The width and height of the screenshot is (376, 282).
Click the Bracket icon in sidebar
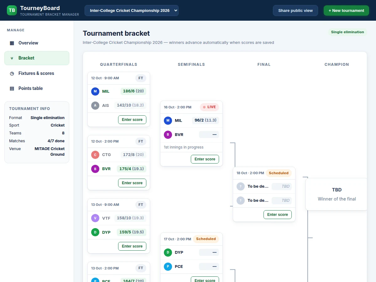pos(12,58)
